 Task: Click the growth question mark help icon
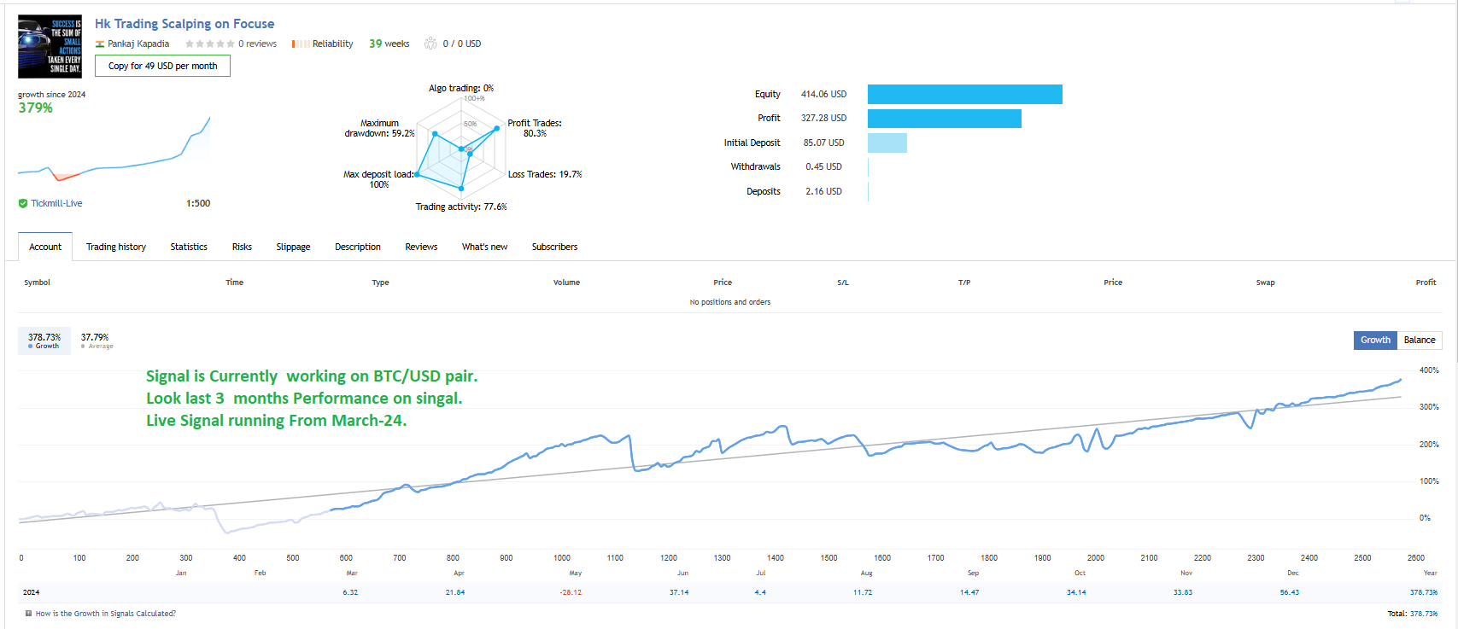28,614
